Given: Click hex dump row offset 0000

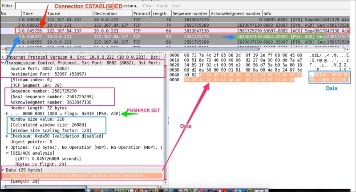Looking at the screenshot, I should [174, 55].
